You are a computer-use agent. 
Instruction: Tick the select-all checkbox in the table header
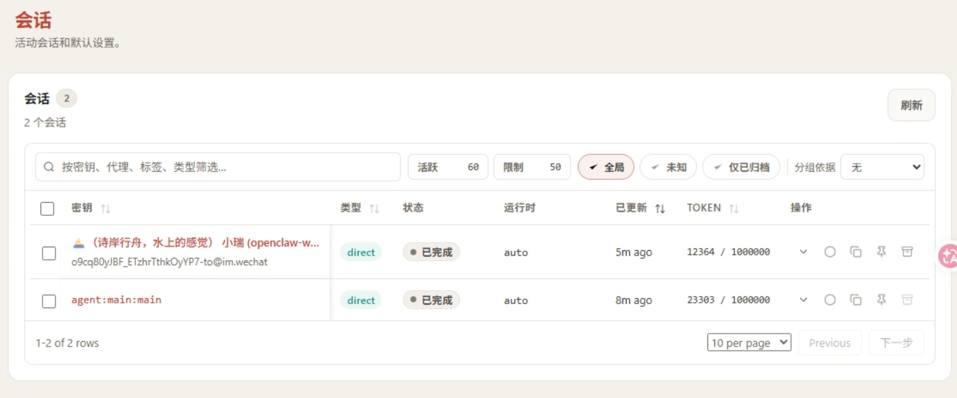point(47,208)
